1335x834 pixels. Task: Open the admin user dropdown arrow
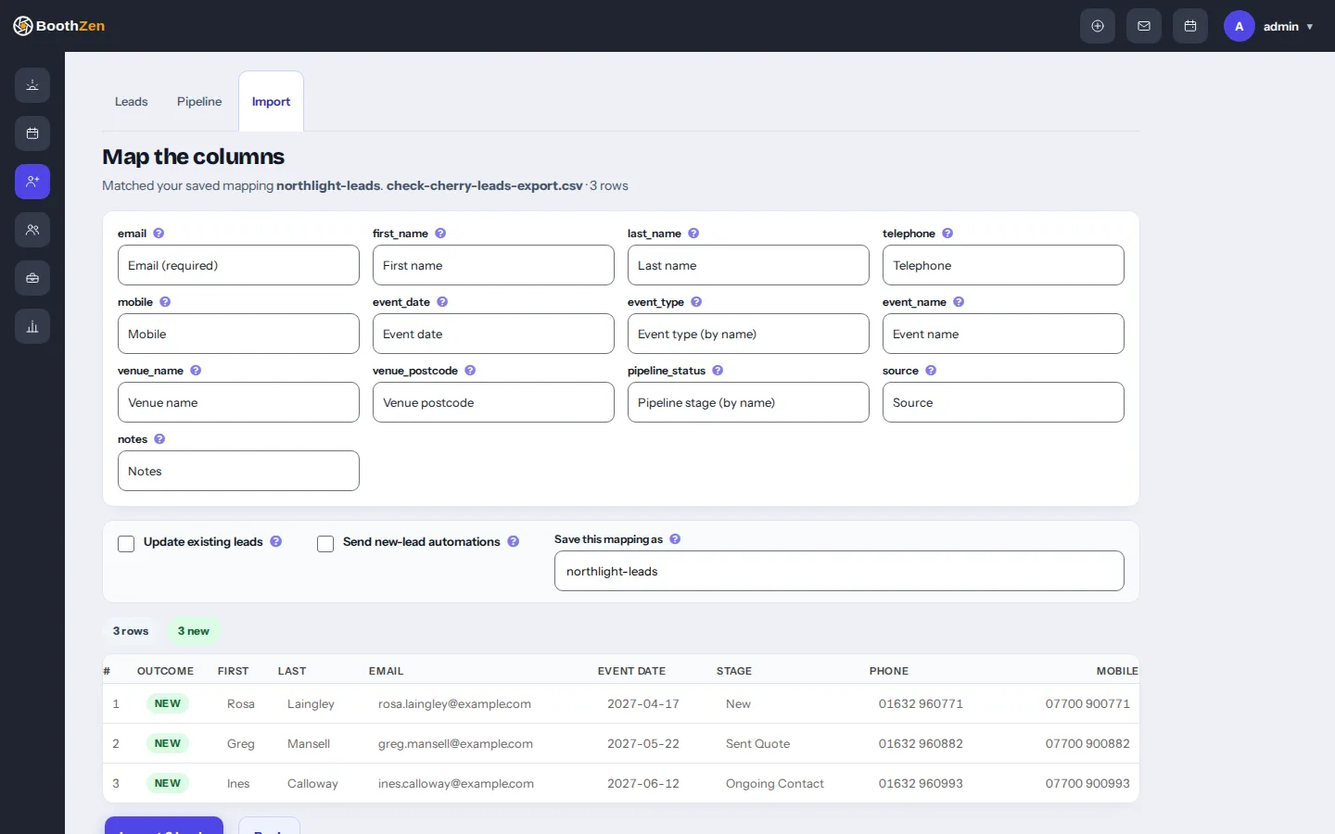tap(1310, 27)
